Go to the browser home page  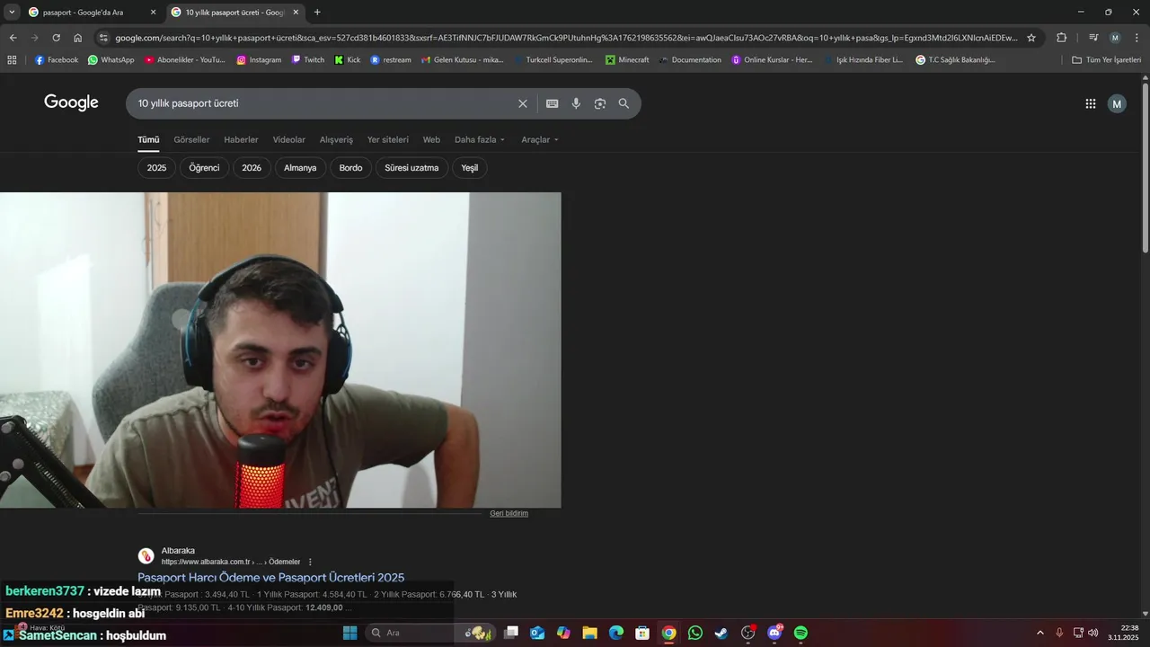pos(78,38)
